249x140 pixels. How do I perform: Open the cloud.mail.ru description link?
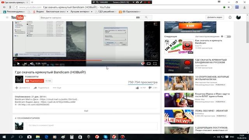pos(59,100)
